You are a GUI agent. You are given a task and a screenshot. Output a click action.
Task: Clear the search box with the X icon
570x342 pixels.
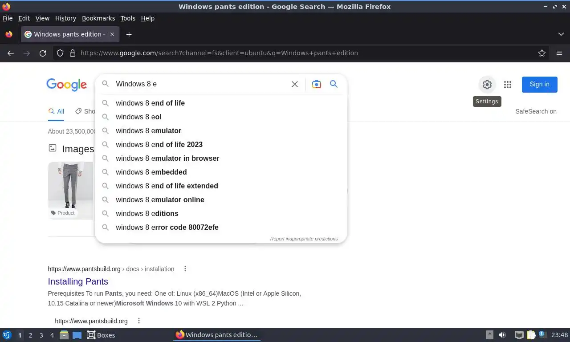click(294, 84)
